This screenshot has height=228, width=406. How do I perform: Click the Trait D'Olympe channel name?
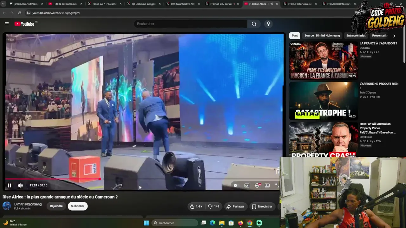click(x=368, y=92)
